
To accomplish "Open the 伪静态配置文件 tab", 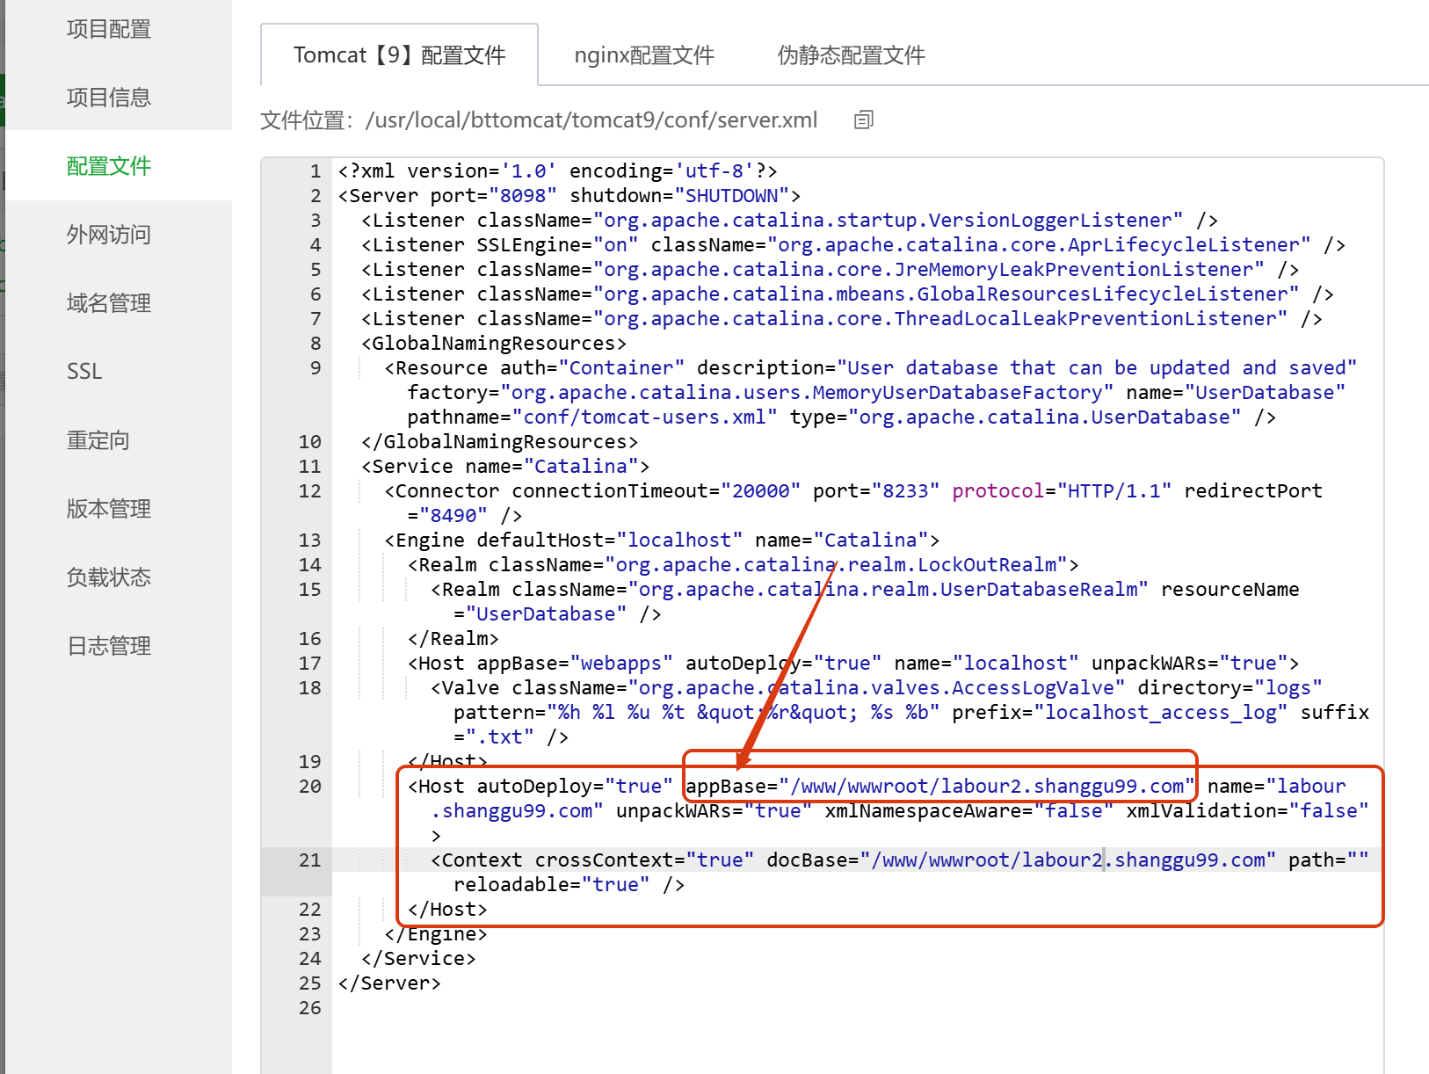I will (x=851, y=54).
